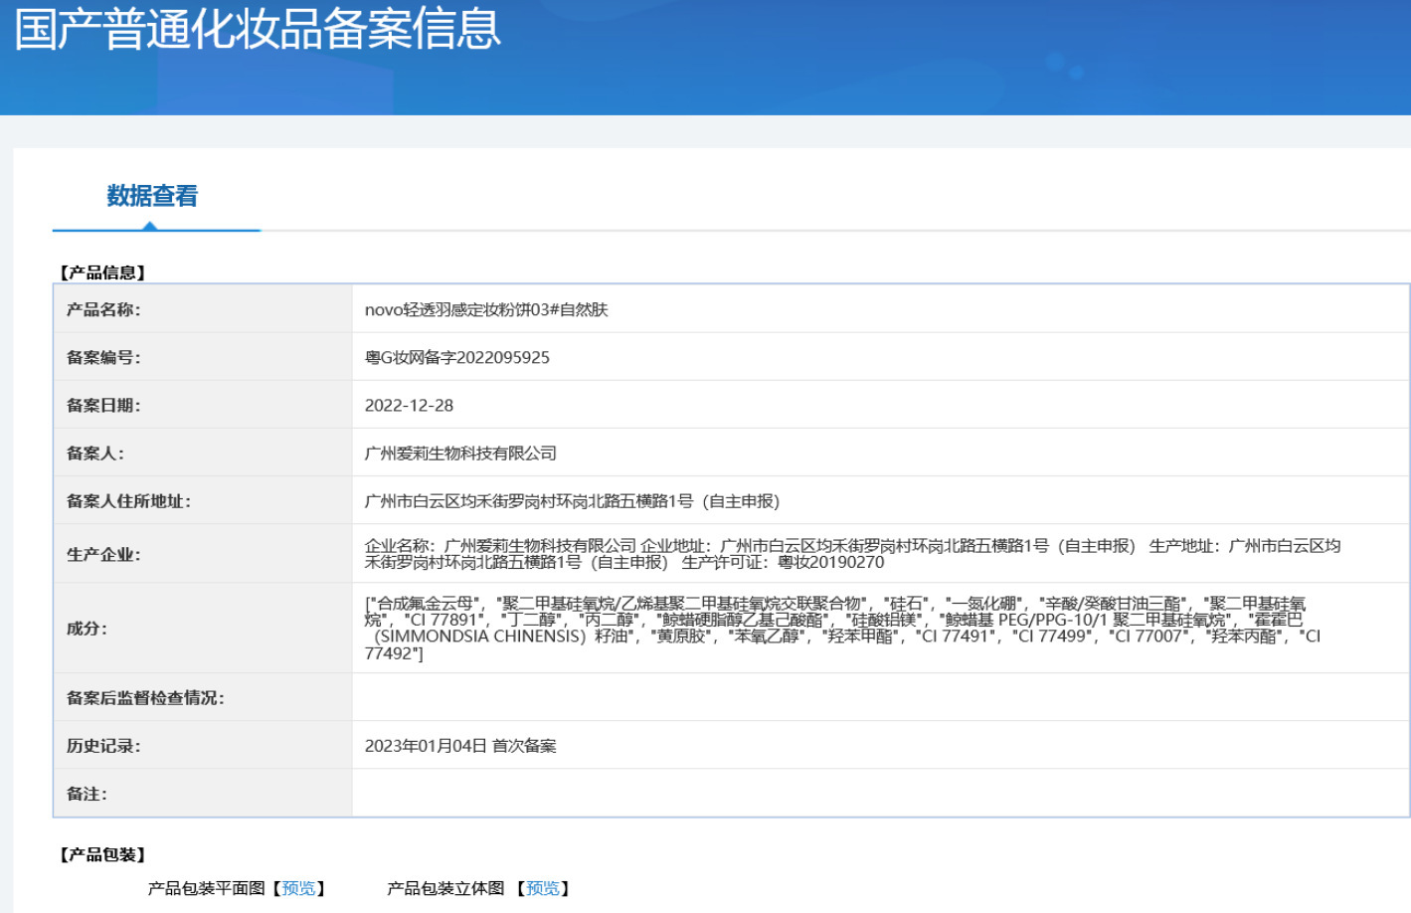The height and width of the screenshot is (913, 1411).
Task: Click the 产品名称 row label
Action: coord(103,309)
